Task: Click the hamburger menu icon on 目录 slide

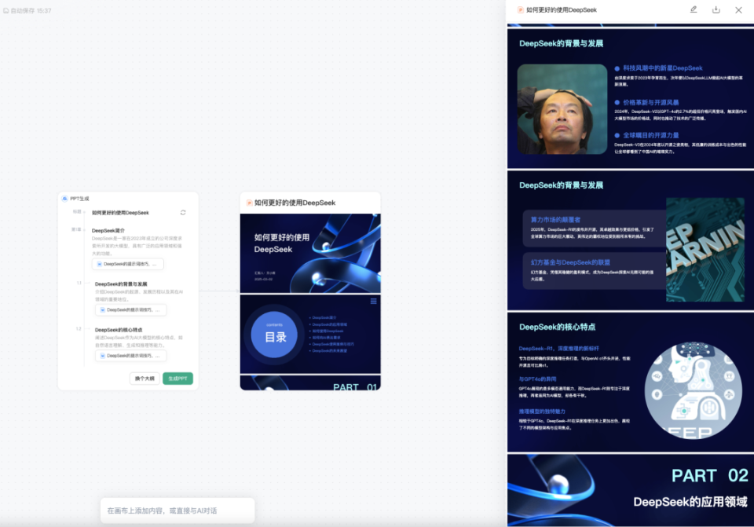Action: coord(373,302)
